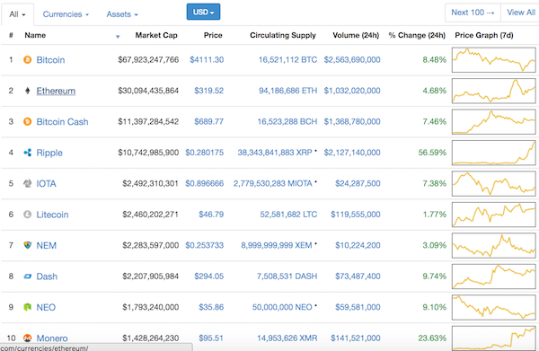
Task: Click IOTA price $0.896666
Action: point(205,183)
